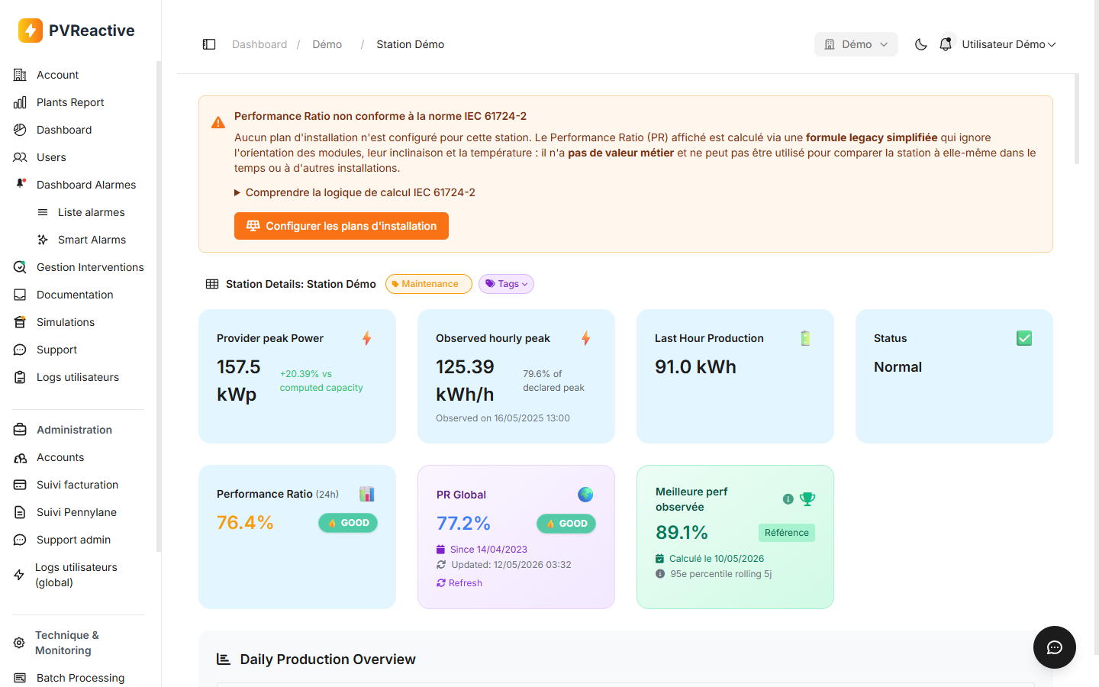The width and height of the screenshot is (1099, 687).
Task: Open the notifications bell
Action: pos(946,44)
